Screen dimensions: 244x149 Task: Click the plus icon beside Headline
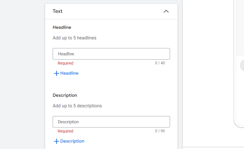pyautogui.click(x=56, y=73)
